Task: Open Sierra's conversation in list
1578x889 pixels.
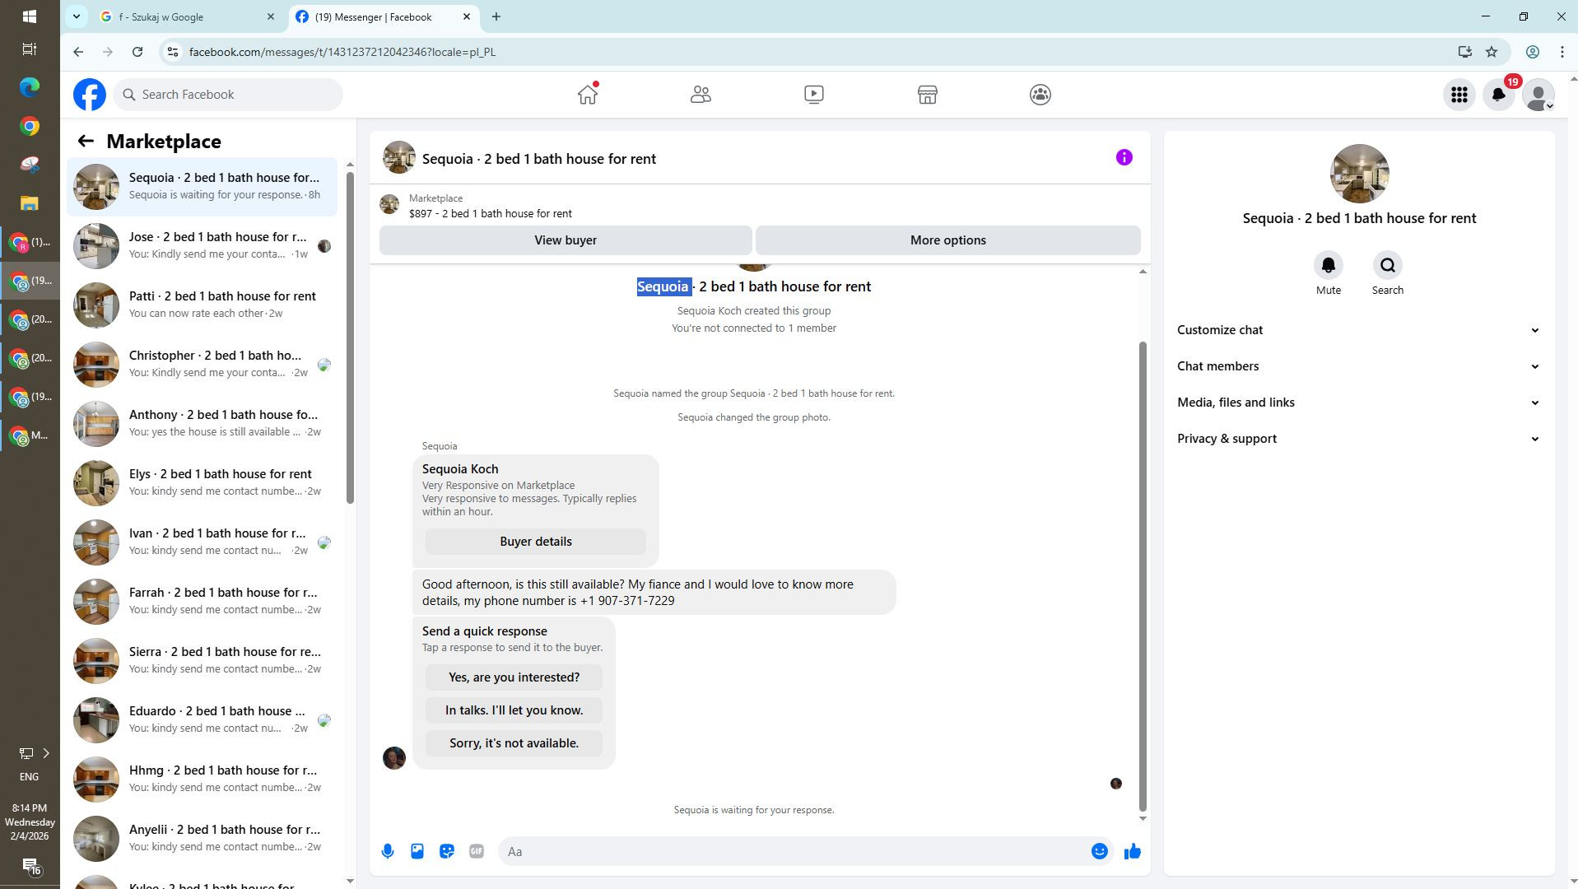Action: [202, 661]
